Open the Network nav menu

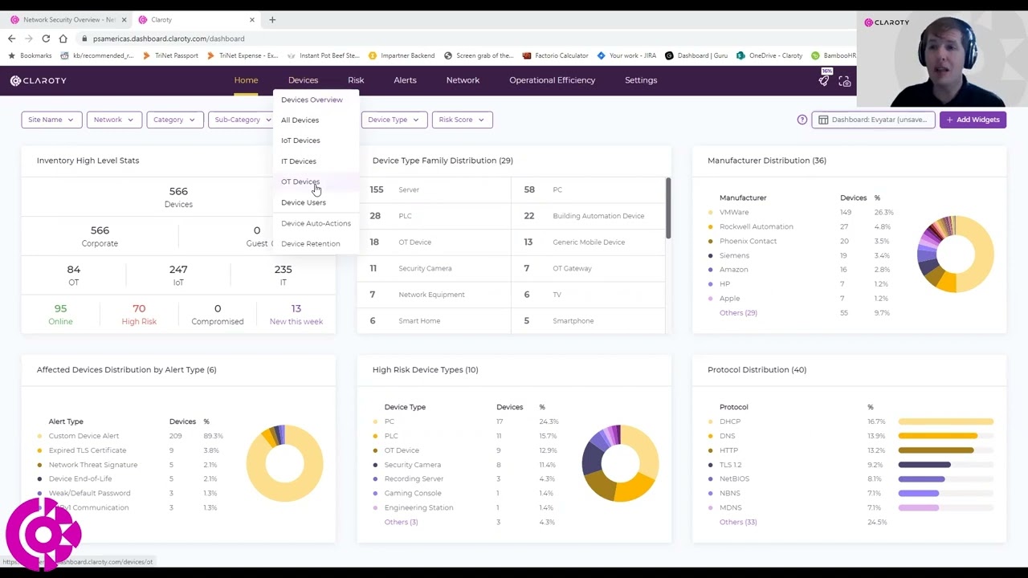click(x=463, y=80)
